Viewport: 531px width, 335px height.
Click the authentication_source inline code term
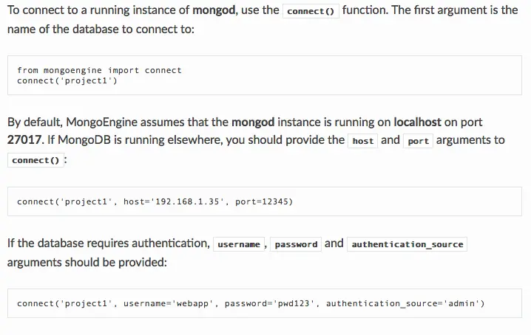tap(407, 244)
